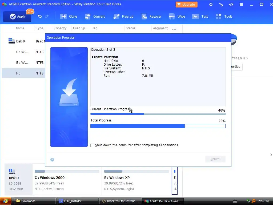Click the Operation Progress dialog title bar
The height and width of the screenshot is (205, 273).
point(138,38)
